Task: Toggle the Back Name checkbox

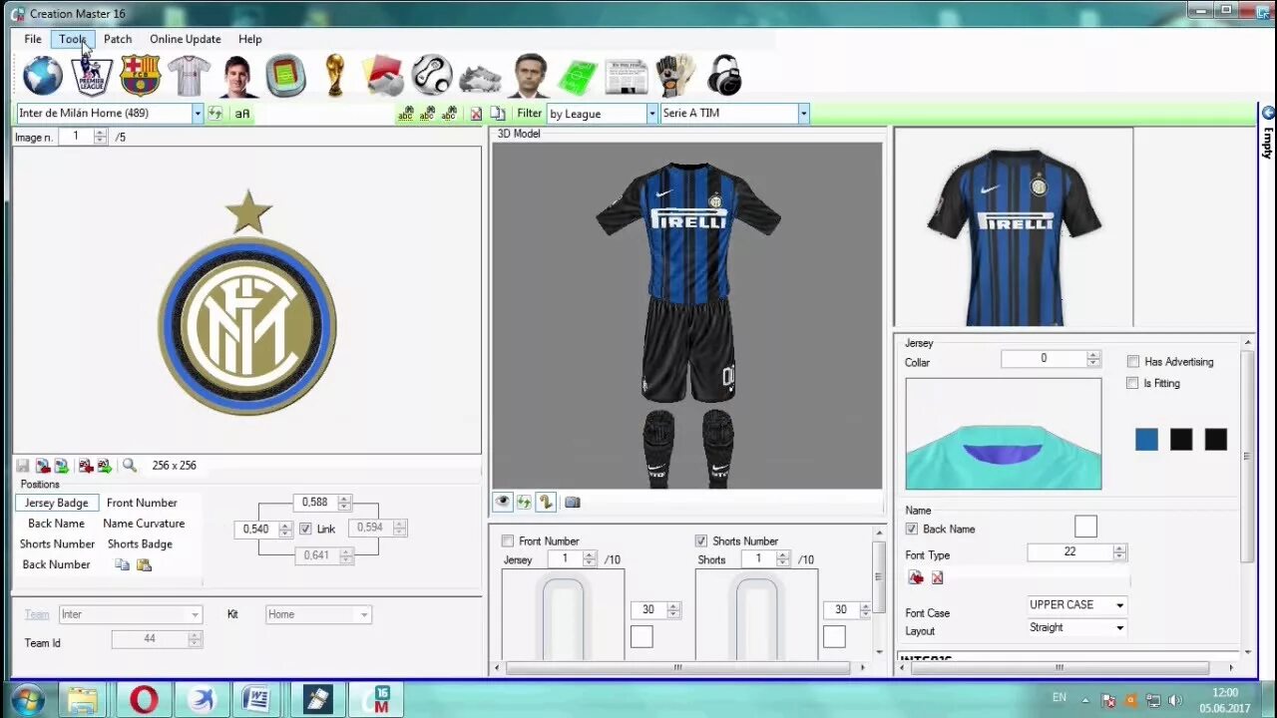Action: [x=911, y=529]
